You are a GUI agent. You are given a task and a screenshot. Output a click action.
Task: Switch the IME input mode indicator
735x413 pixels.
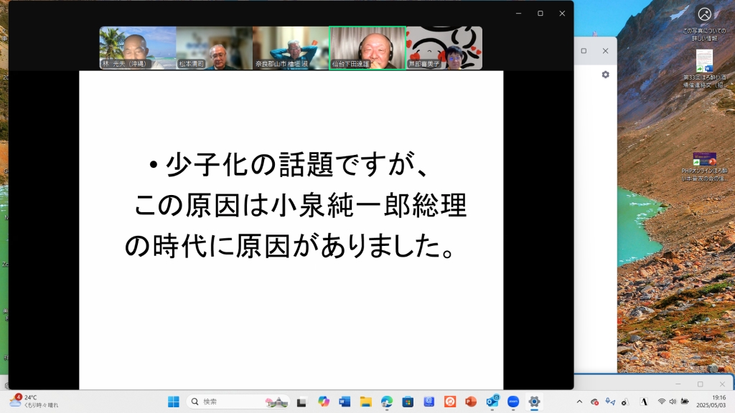(x=644, y=402)
